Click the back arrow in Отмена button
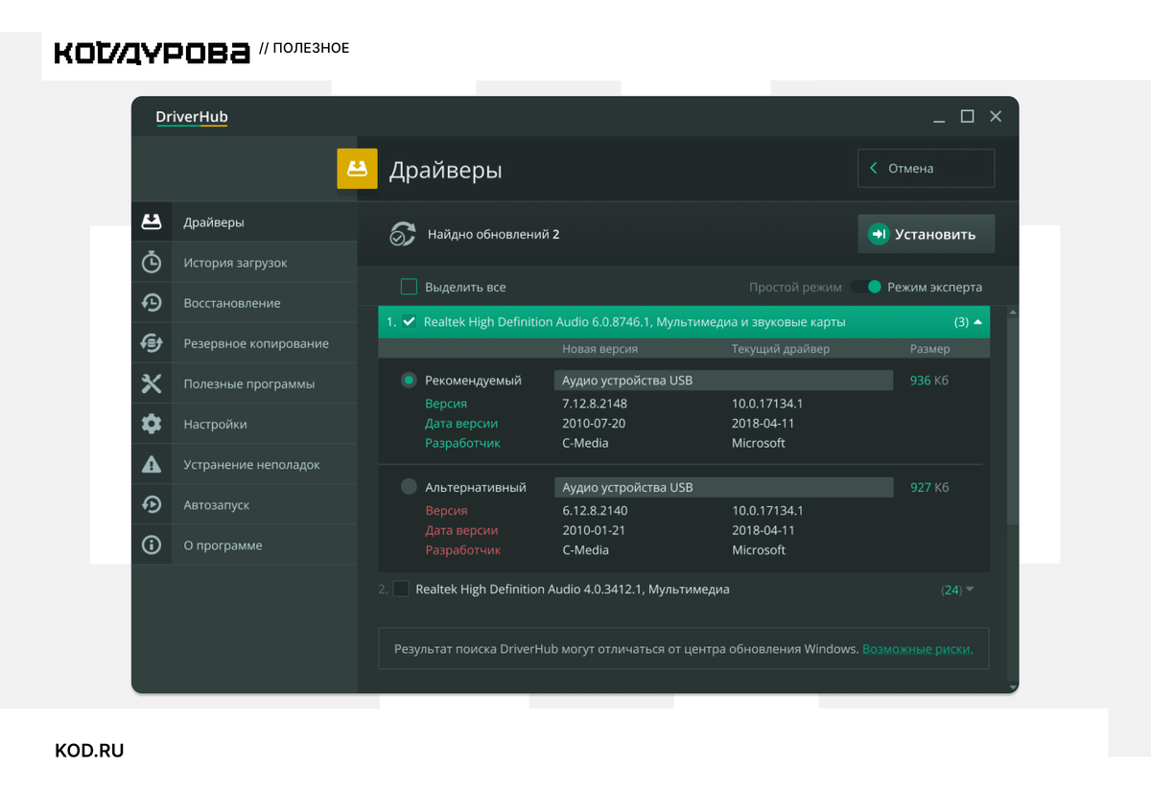The image size is (1151, 789). click(x=874, y=168)
